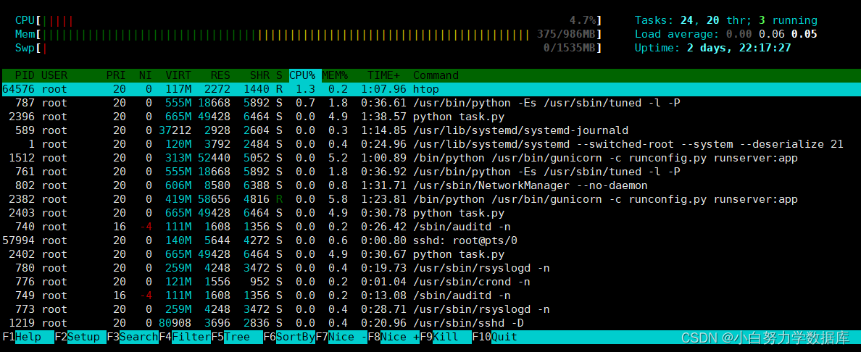Activate F3 Search in the footer
861x352 pixels.
[133, 337]
